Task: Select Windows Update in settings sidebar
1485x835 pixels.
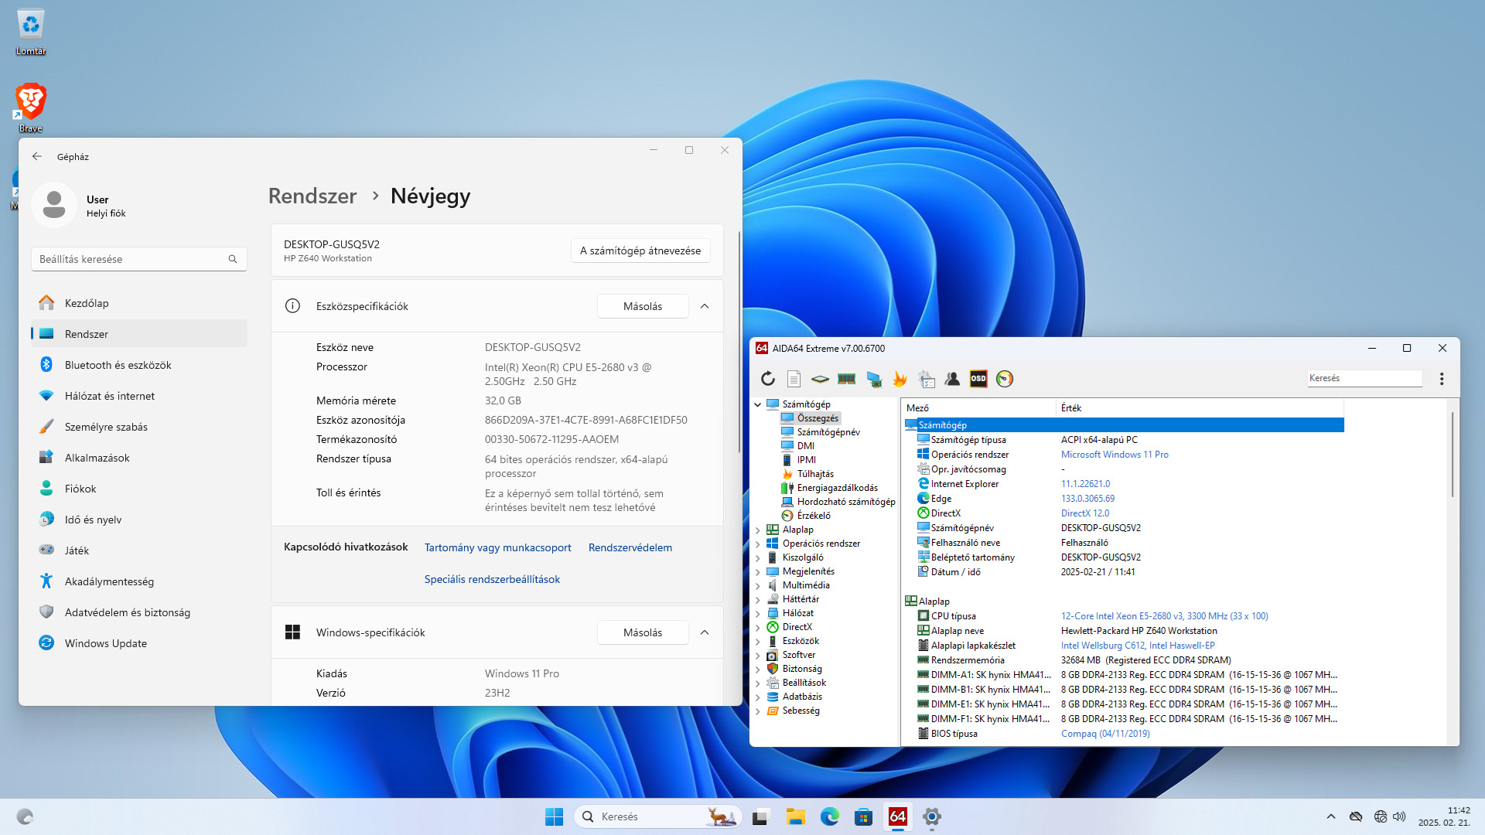Action: 106,643
